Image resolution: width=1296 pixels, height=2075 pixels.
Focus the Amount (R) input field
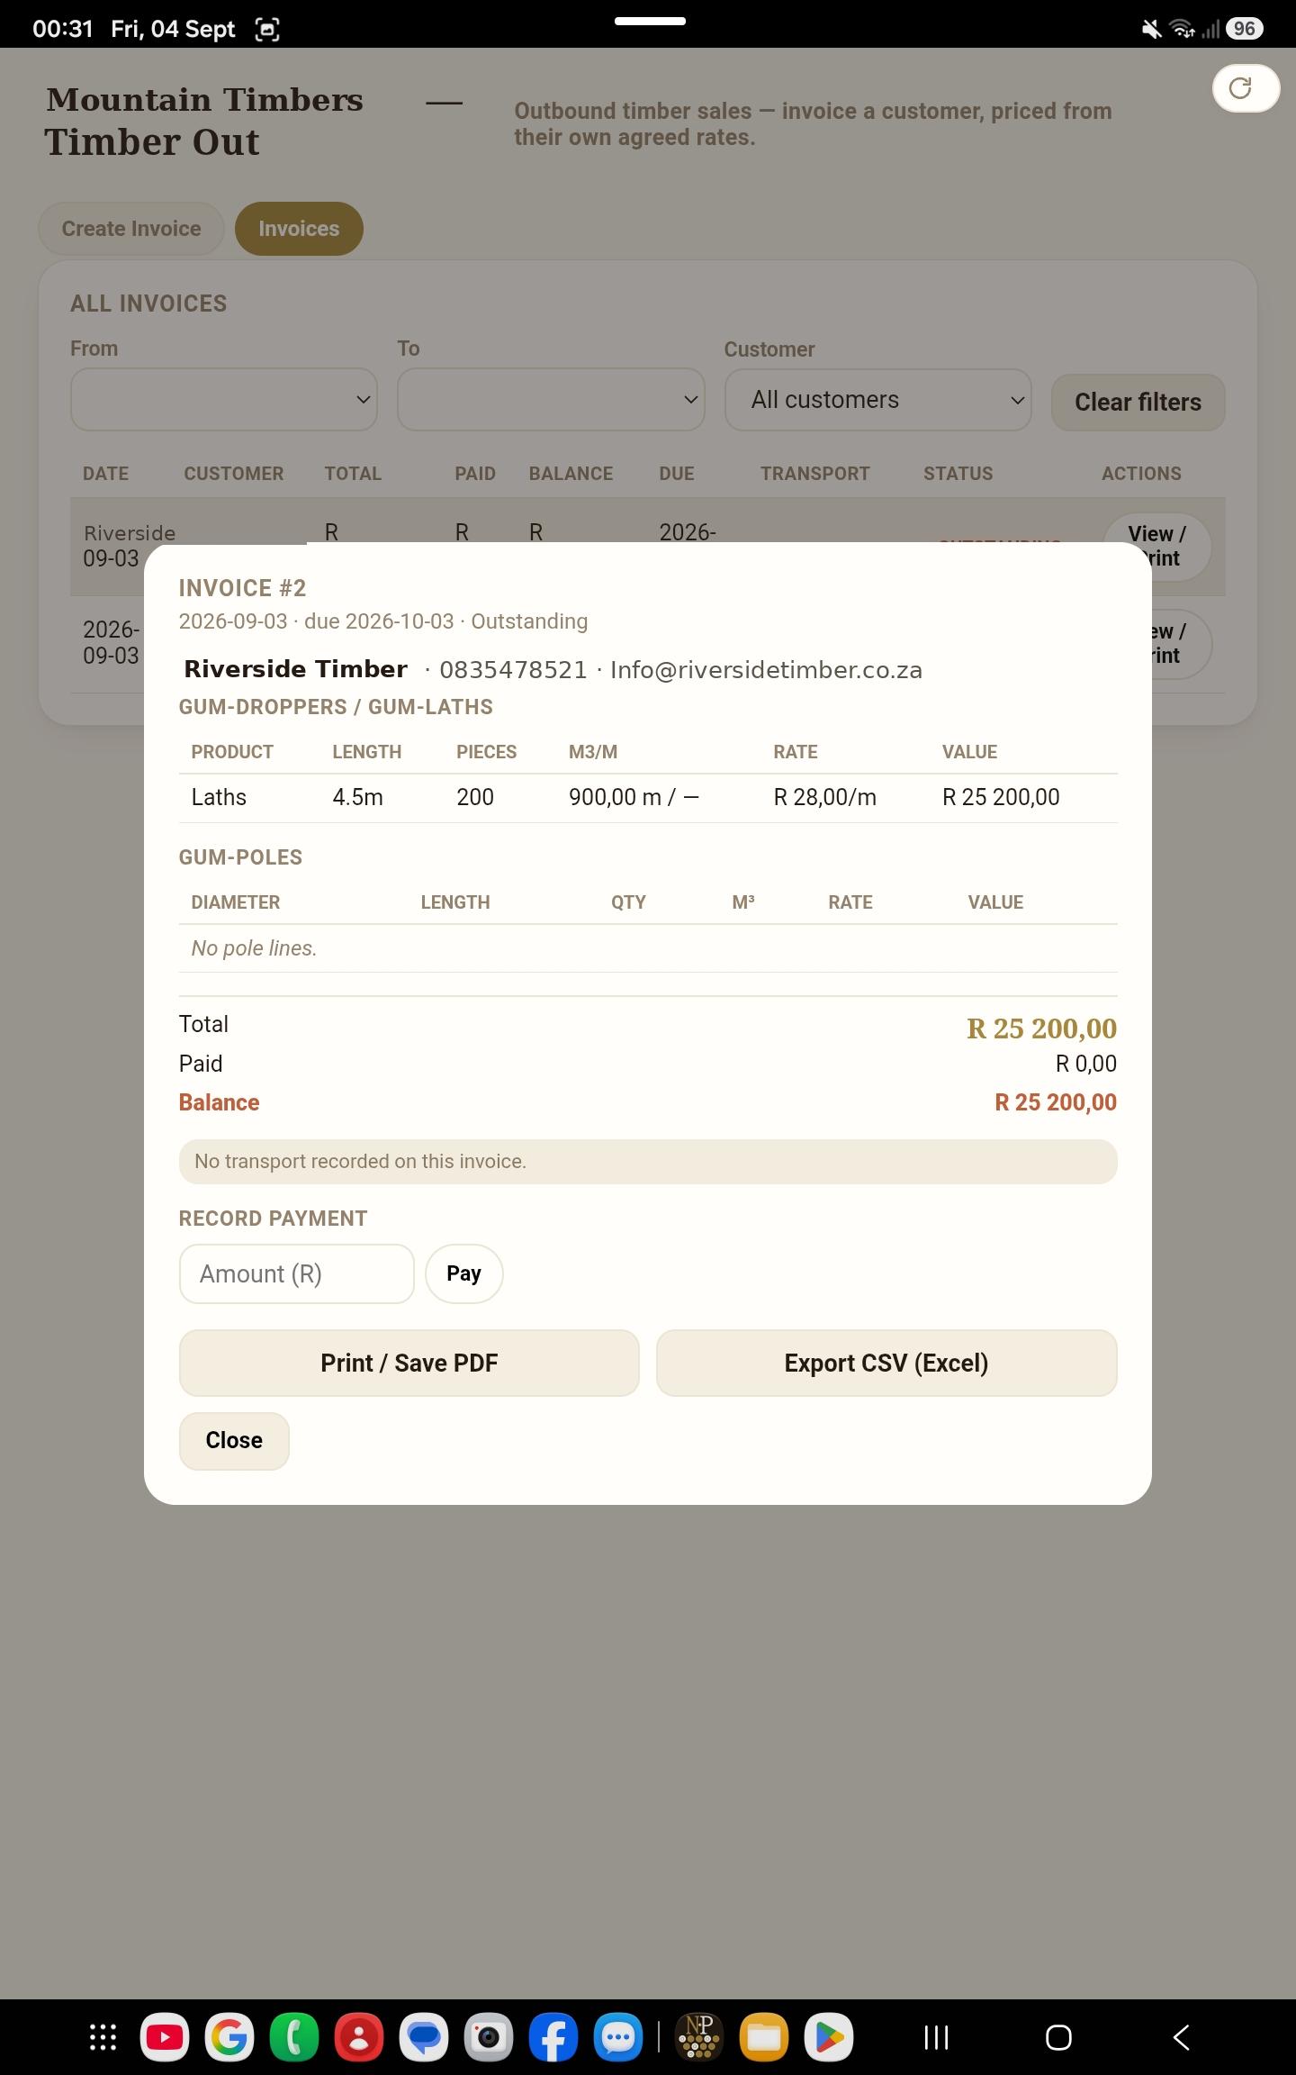pyautogui.click(x=297, y=1273)
